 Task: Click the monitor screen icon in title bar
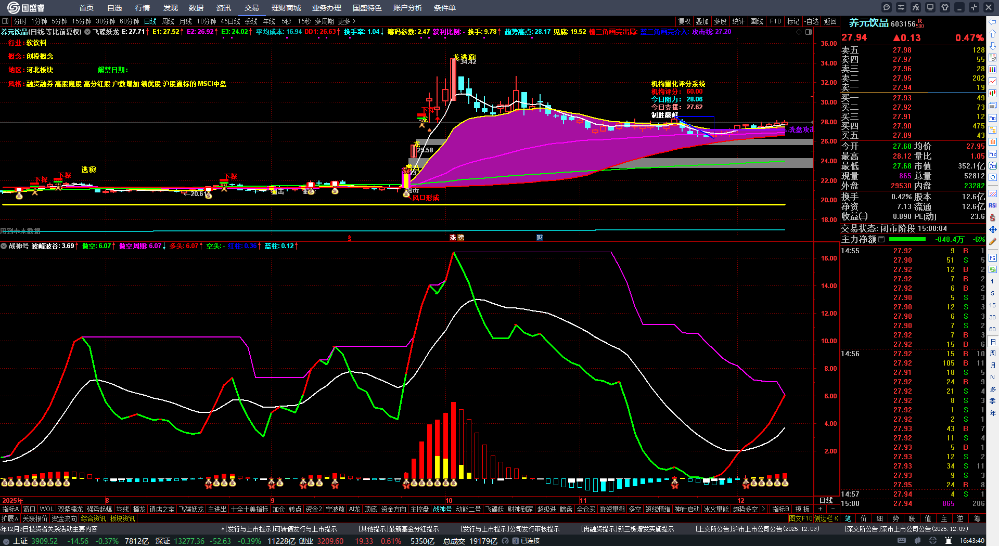[930, 7]
